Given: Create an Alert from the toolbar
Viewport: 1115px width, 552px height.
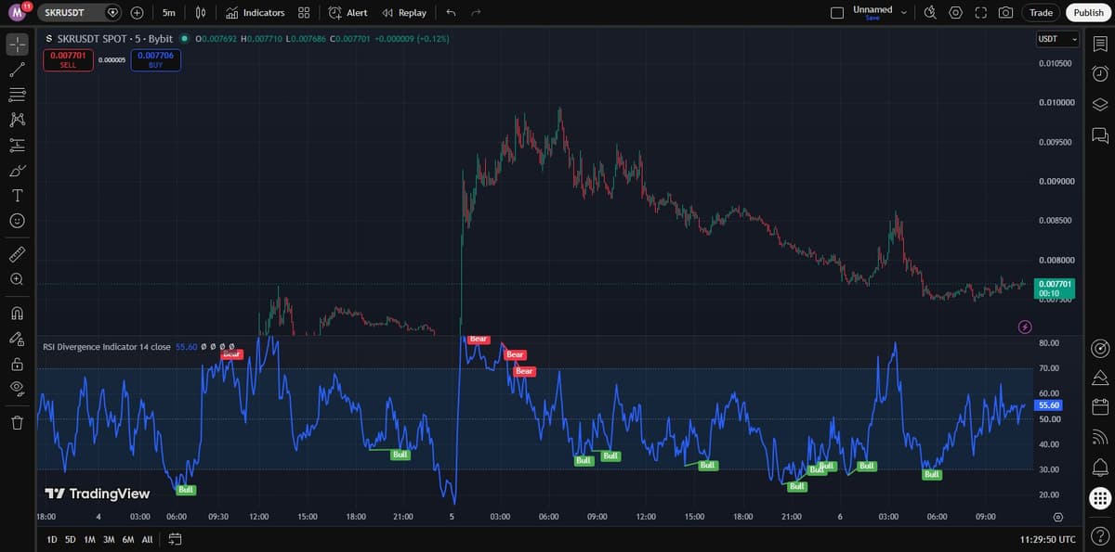Looking at the screenshot, I should [348, 13].
